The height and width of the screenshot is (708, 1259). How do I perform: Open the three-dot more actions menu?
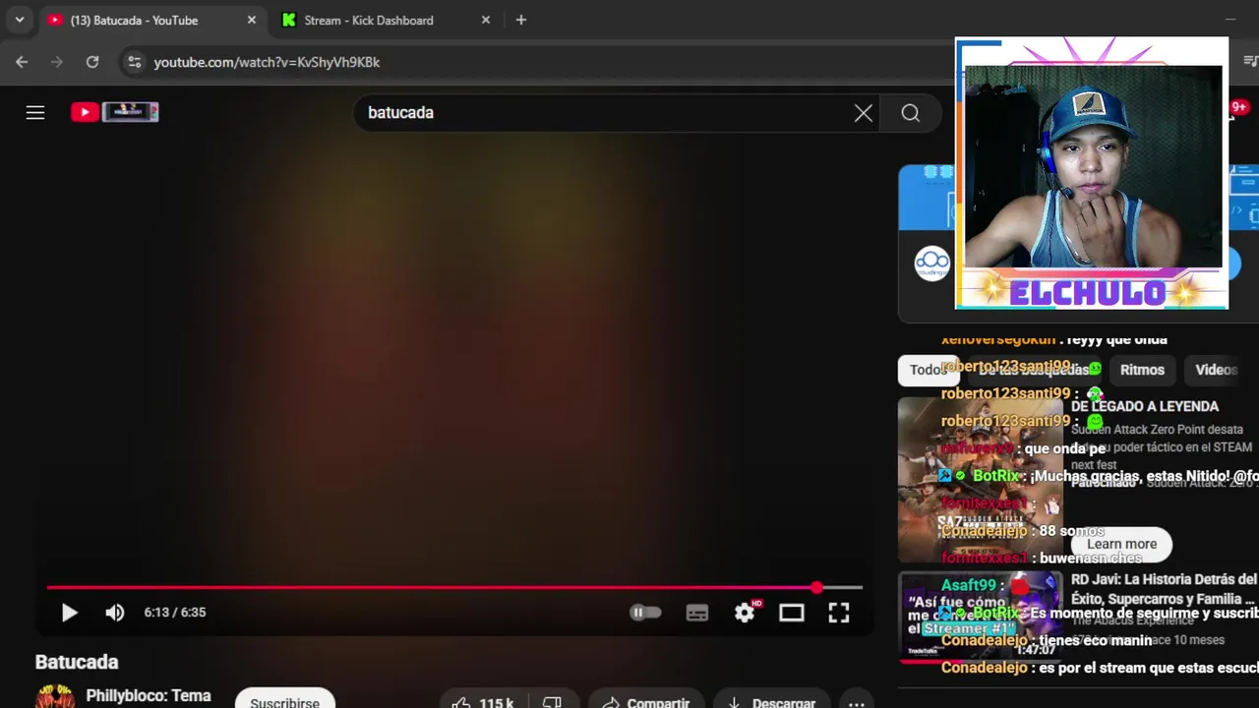[x=857, y=702]
